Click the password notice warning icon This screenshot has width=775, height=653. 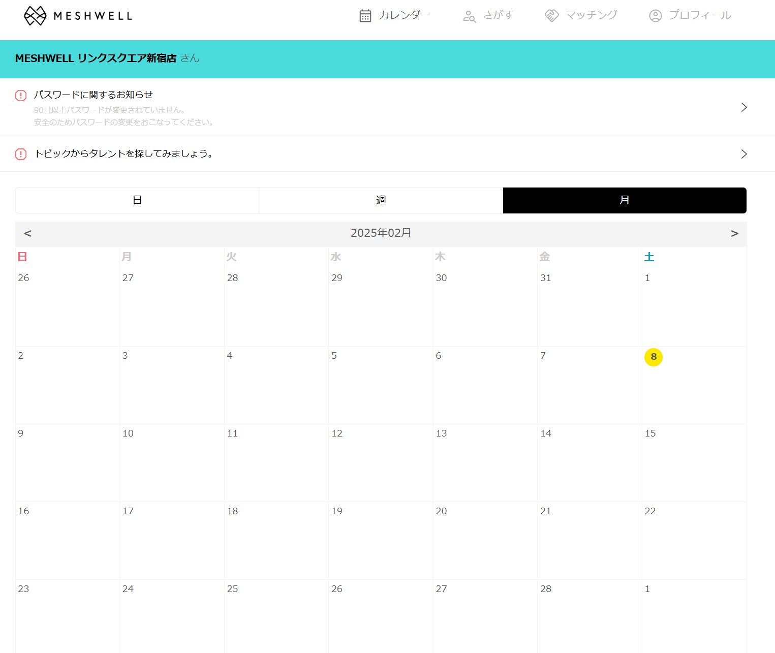21,96
